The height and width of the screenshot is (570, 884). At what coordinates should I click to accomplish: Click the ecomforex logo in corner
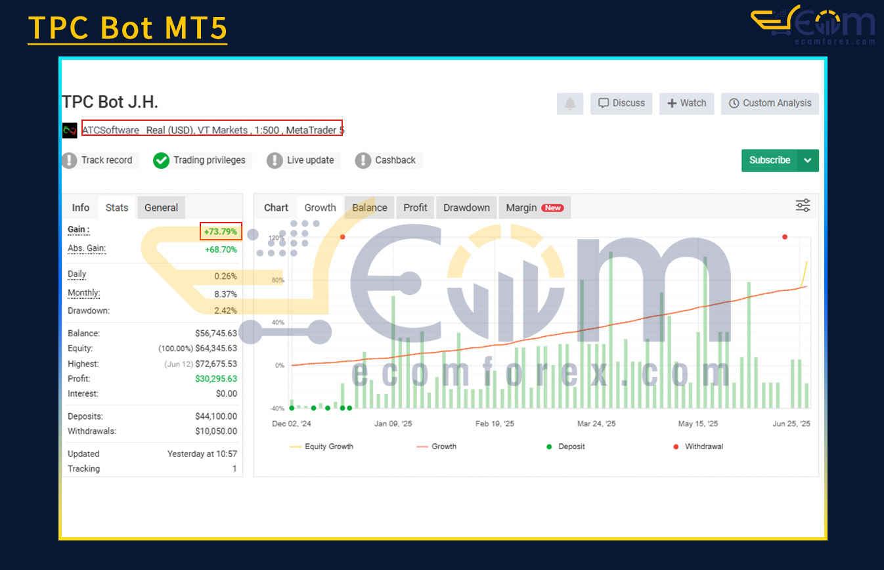[813, 25]
